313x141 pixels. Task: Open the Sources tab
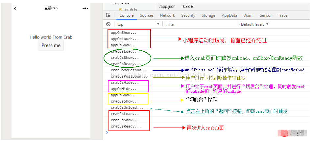[x=147, y=15]
